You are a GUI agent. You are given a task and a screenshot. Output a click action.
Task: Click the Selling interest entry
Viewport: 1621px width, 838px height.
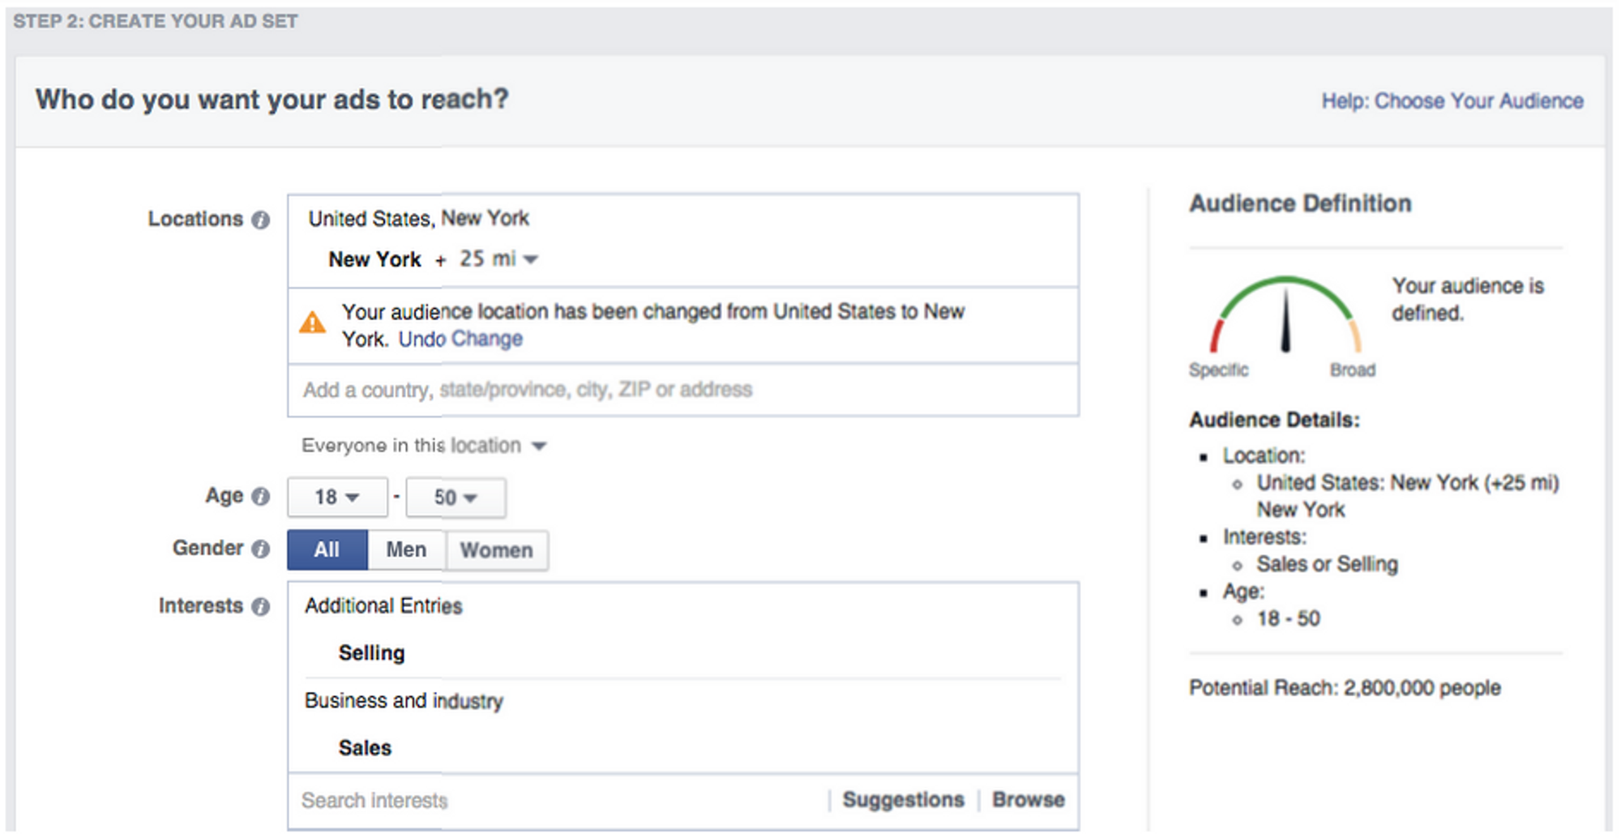click(x=371, y=653)
